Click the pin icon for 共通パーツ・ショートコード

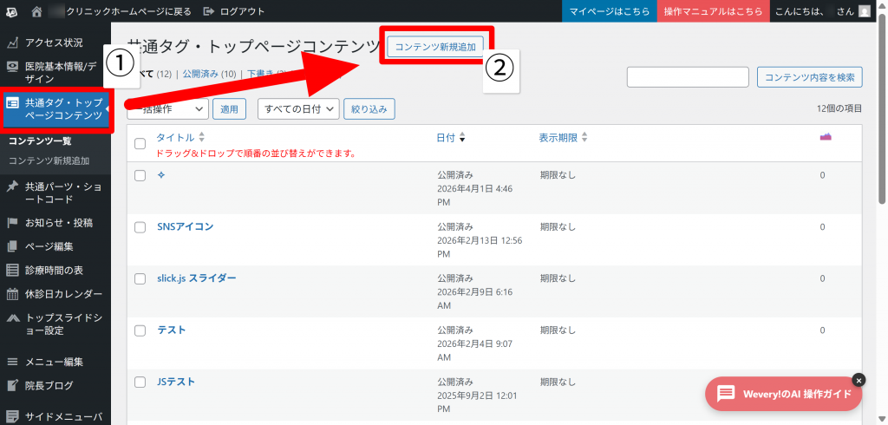click(12, 186)
